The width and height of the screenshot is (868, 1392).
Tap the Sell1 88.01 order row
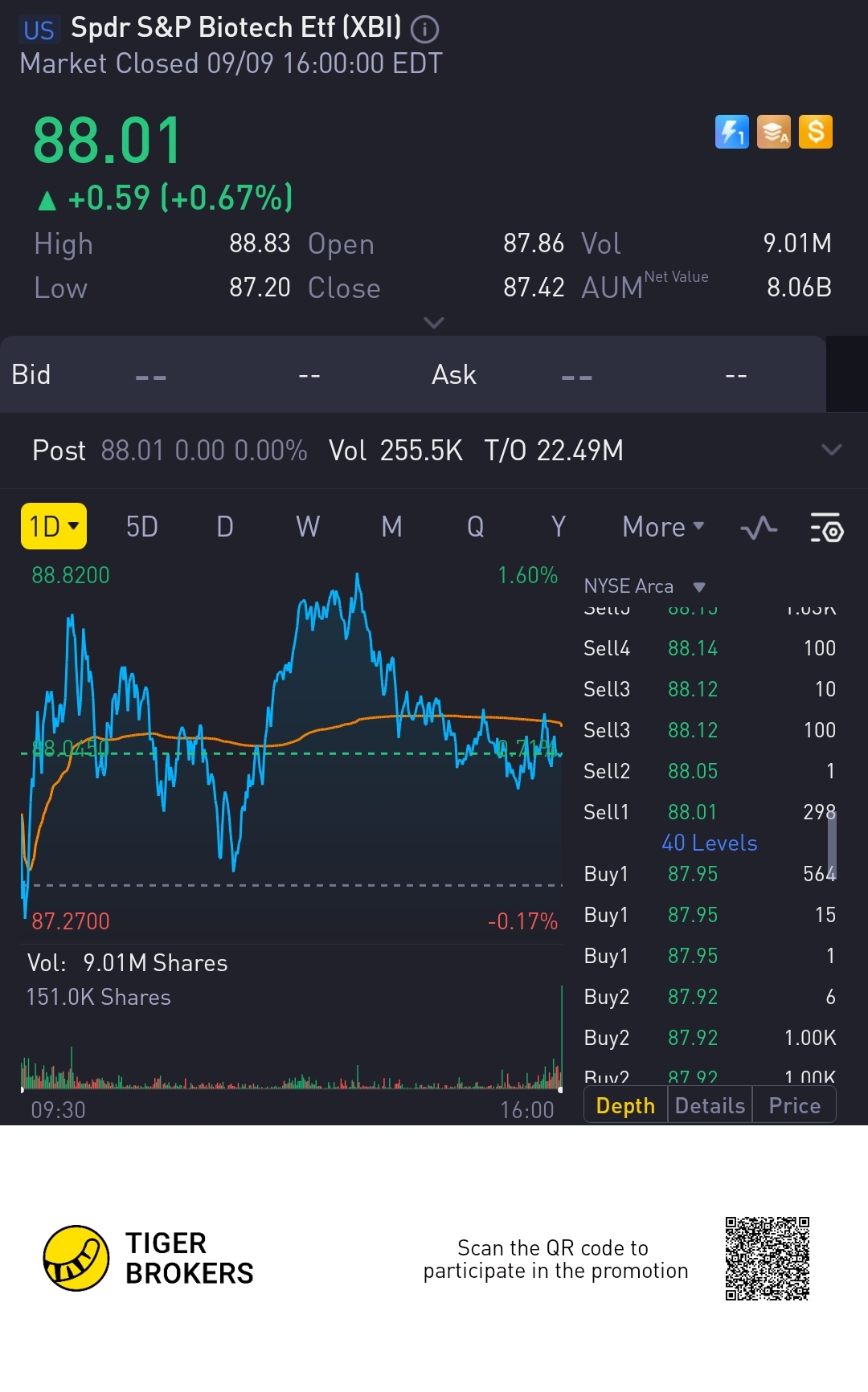pyautogui.click(x=710, y=812)
